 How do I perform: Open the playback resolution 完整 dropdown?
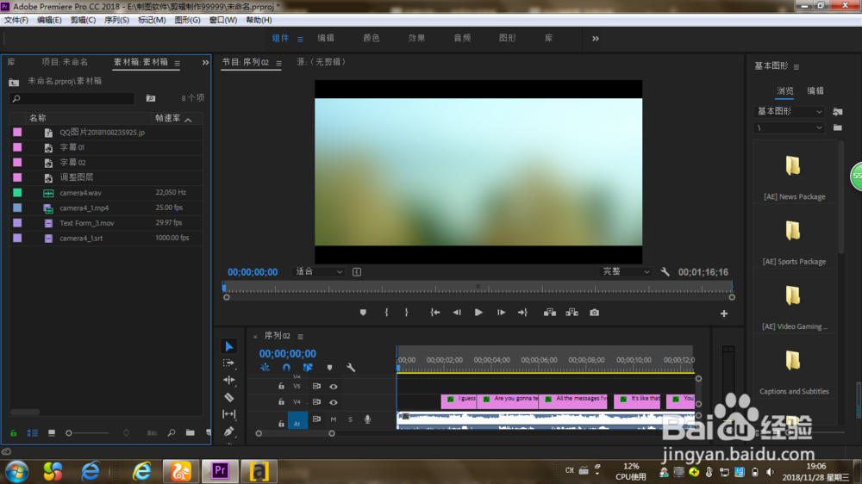(626, 272)
